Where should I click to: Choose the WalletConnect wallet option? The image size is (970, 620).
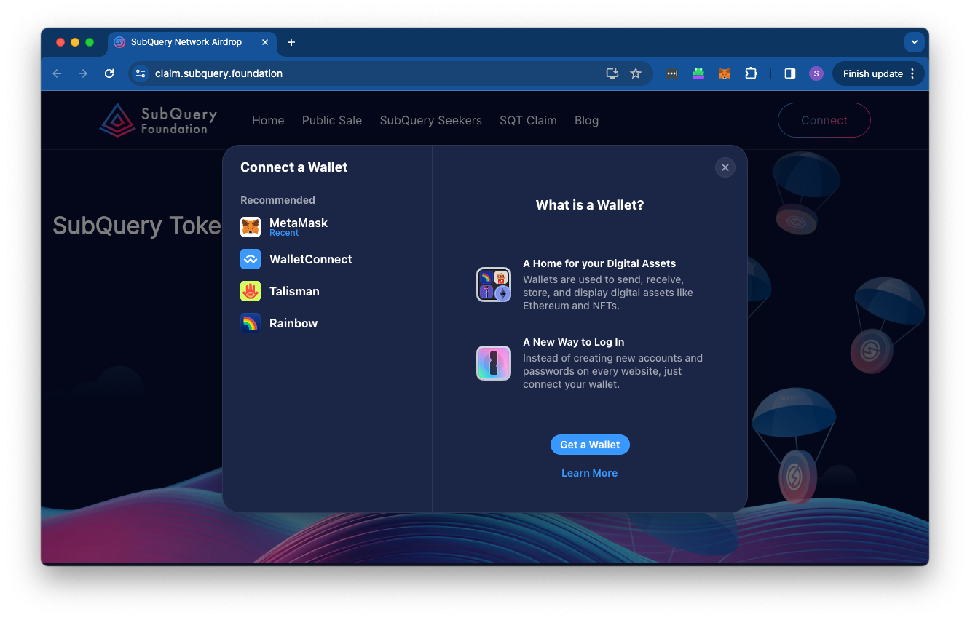tap(327, 259)
